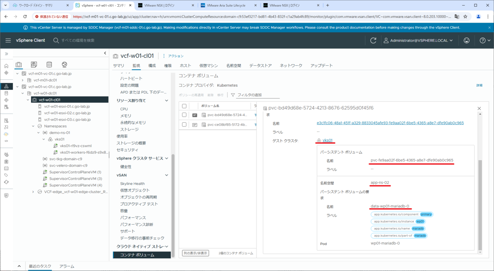The width and height of the screenshot is (494, 271).
Task: Switch to VMs and Templates inventory view
Action: [x=34, y=65]
